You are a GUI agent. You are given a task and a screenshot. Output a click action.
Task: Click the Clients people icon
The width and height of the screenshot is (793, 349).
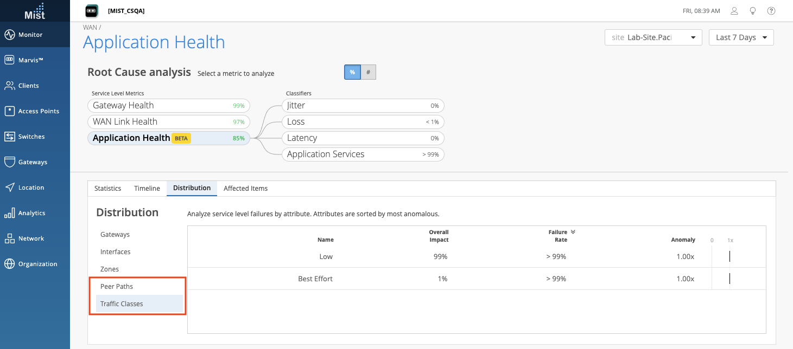click(9, 86)
